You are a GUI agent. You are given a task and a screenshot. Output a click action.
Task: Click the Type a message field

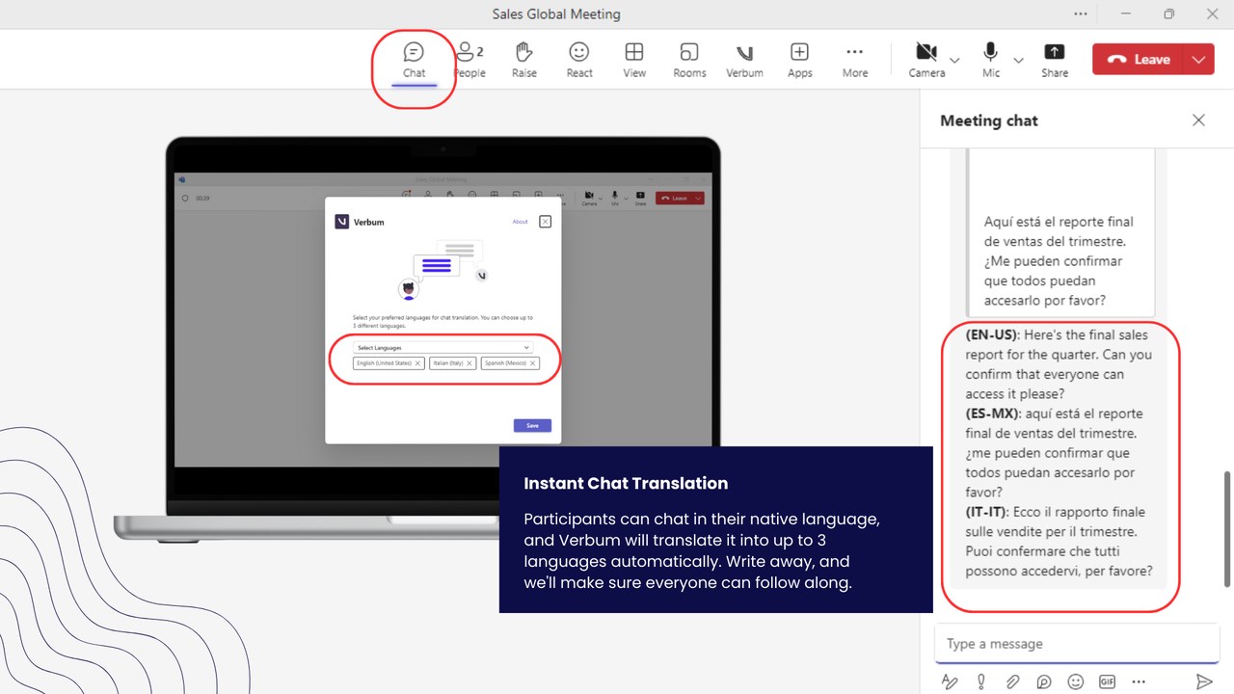[x=1077, y=644]
